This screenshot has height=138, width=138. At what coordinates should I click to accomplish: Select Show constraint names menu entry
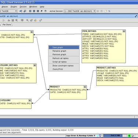(64, 66)
